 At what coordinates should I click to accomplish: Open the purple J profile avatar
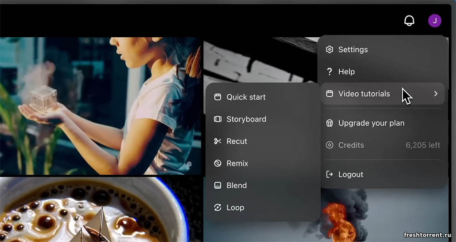(x=434, y=21)
